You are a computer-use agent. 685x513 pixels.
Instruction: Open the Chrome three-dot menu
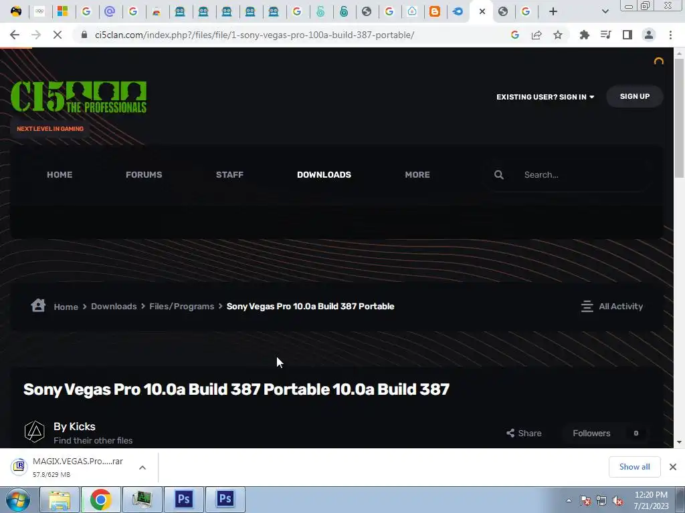pyautogui.click(x=670, y=35)
